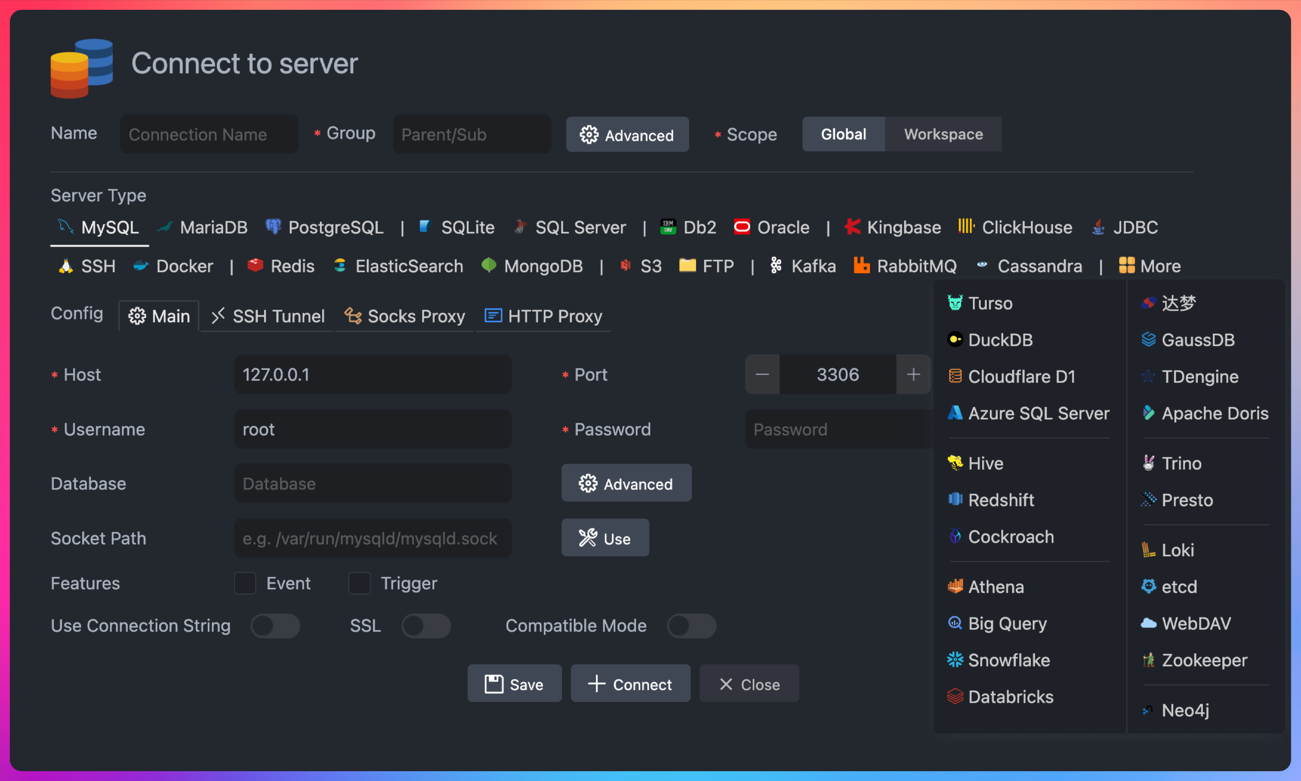Click the Host input field
The height and width of the screenshot is (781, 1301).
pos(373,374)
